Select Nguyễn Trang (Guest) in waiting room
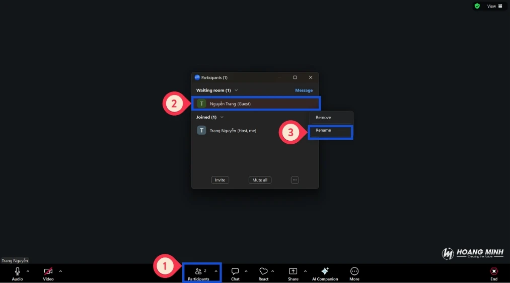 coord(230,104)
